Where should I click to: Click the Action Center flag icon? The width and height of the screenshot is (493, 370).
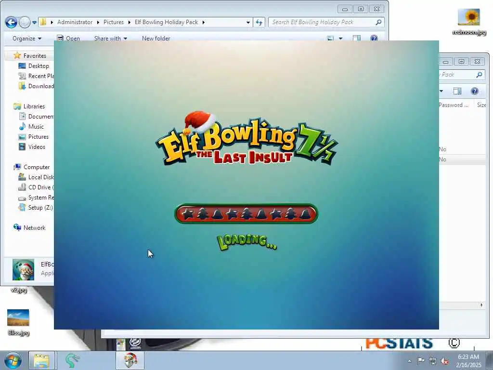(x=421, y=361)
